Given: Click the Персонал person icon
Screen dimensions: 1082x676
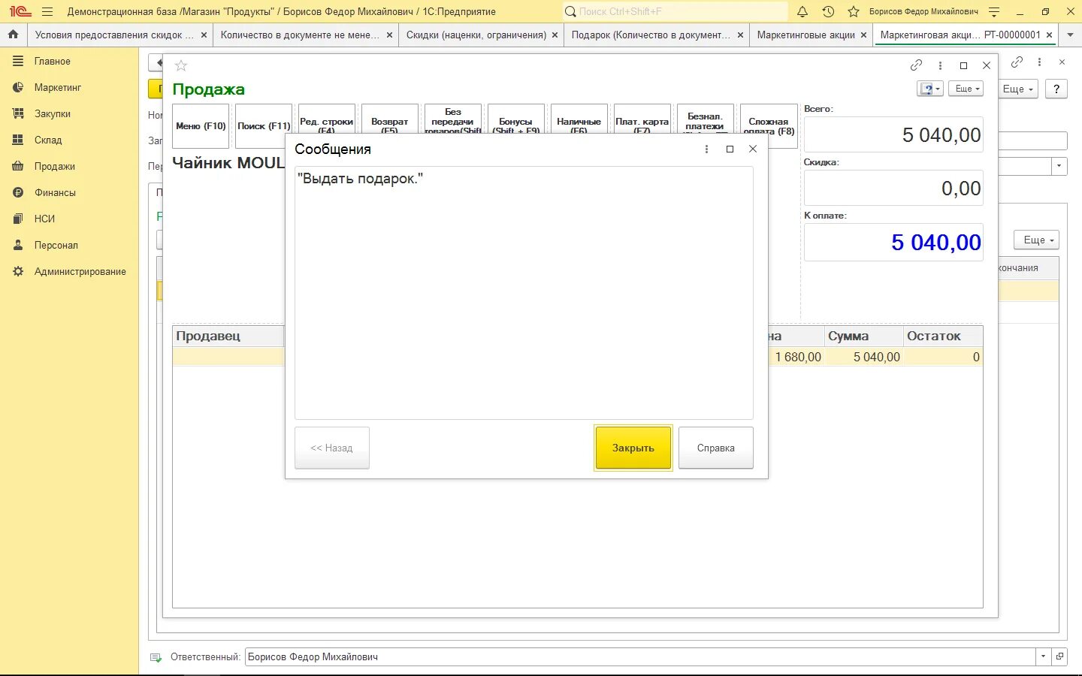Looking at the screenshot, I should pyautogui.click(x=18, y=245).
